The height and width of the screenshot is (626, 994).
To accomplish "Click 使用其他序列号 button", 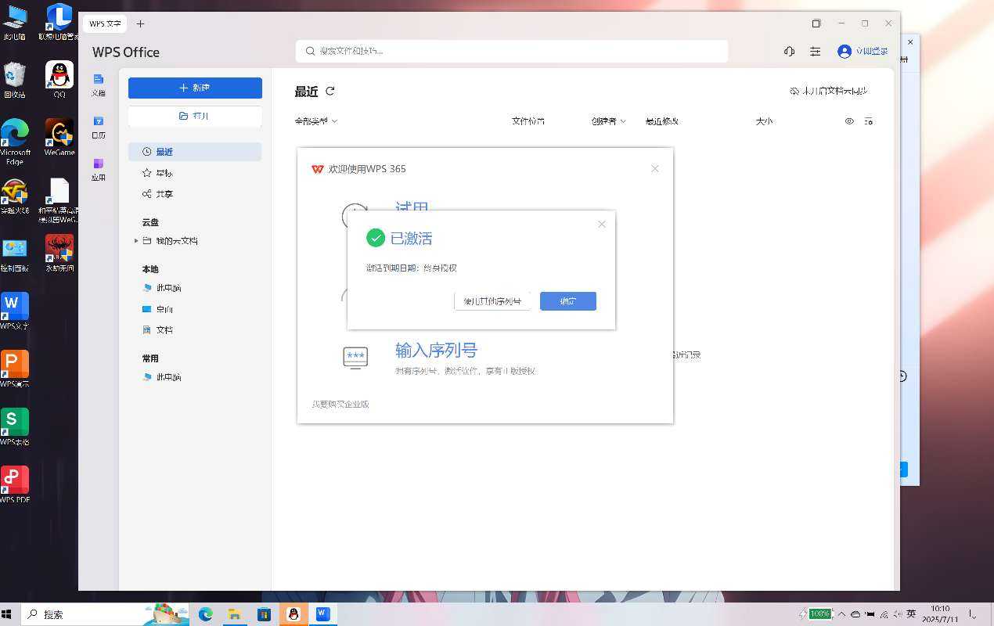I will [x=492, y=301].
